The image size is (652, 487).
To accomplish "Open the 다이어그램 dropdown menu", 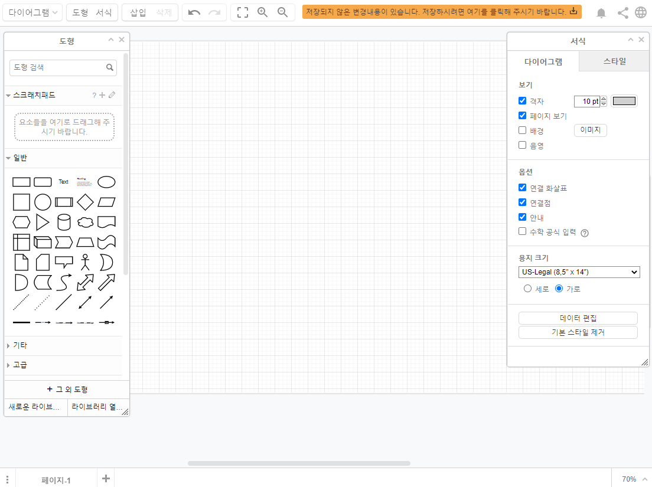I will pos(33,12).
